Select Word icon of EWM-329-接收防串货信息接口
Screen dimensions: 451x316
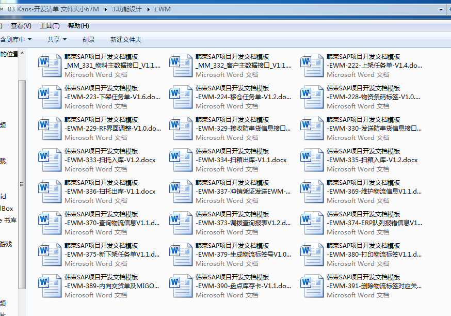pyautogui.click(x=181, y=129)
